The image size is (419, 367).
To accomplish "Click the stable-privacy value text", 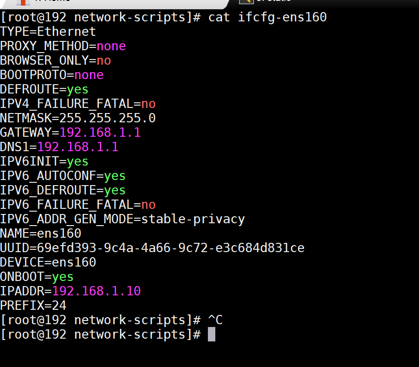I will (x=193, y=219).
